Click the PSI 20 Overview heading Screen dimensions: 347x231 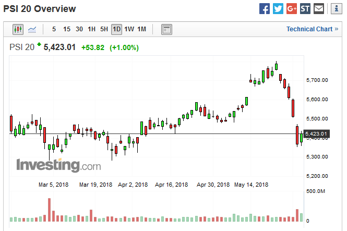click(40, 9)
